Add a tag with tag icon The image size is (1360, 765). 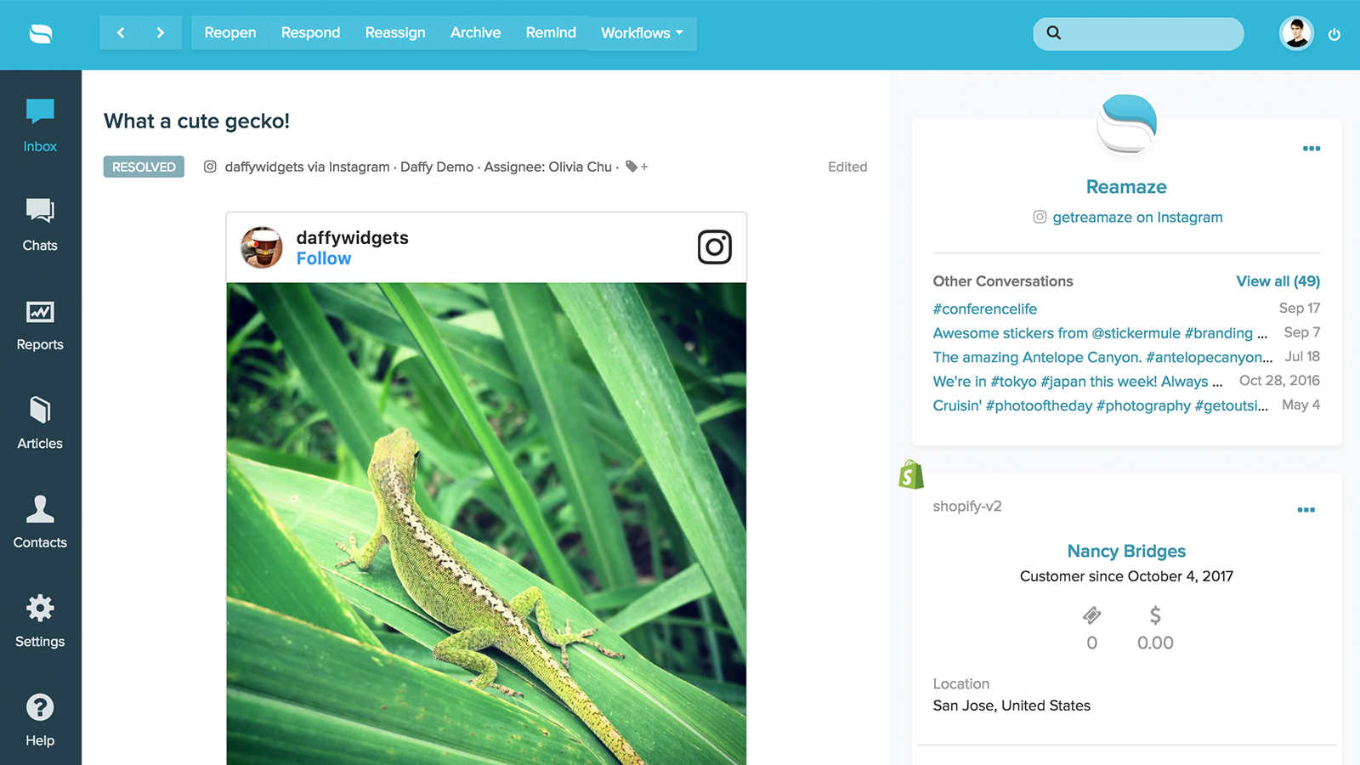pos(637,167)
